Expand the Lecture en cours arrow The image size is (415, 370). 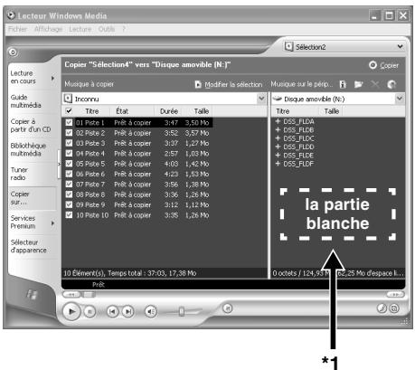point(52,78)
